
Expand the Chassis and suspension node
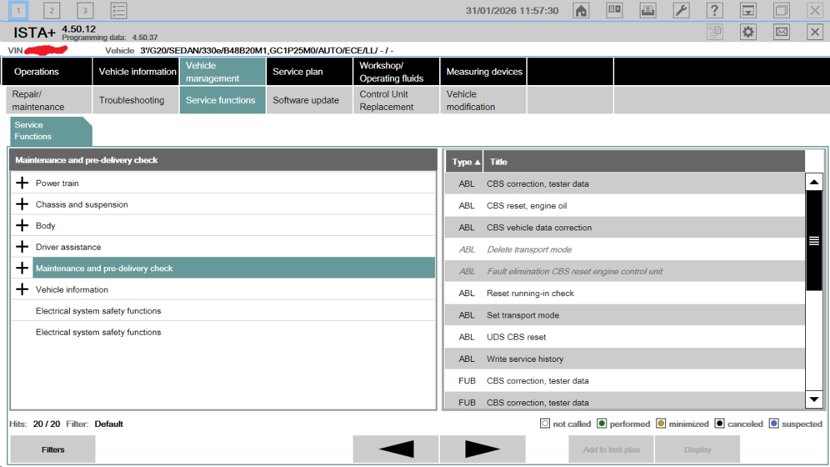pyautogui.click(x=23, y=205)
